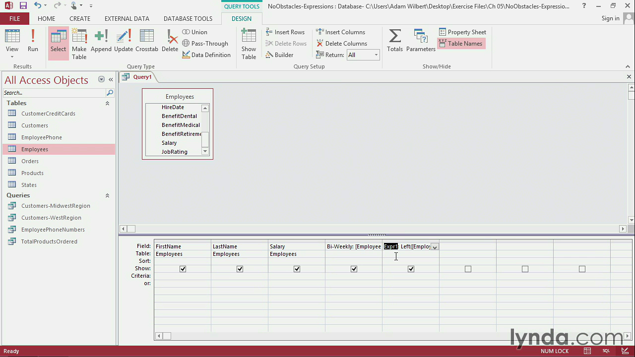Open the query Parameters dialog
Image resolution: width=635 pixels, height=357 pixels.
pyautogui.click(x=421, y=41)
